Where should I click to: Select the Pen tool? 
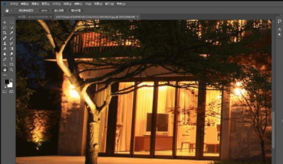click(5, 59)
